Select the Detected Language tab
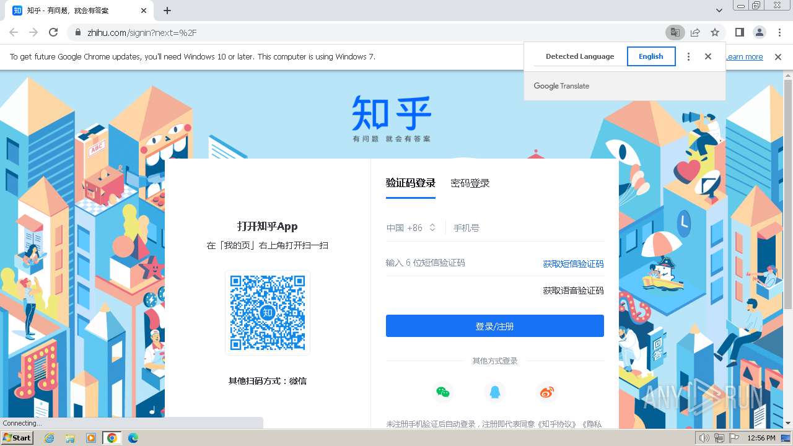The width and height of the screenshot is (793, 446). (580, 56)
